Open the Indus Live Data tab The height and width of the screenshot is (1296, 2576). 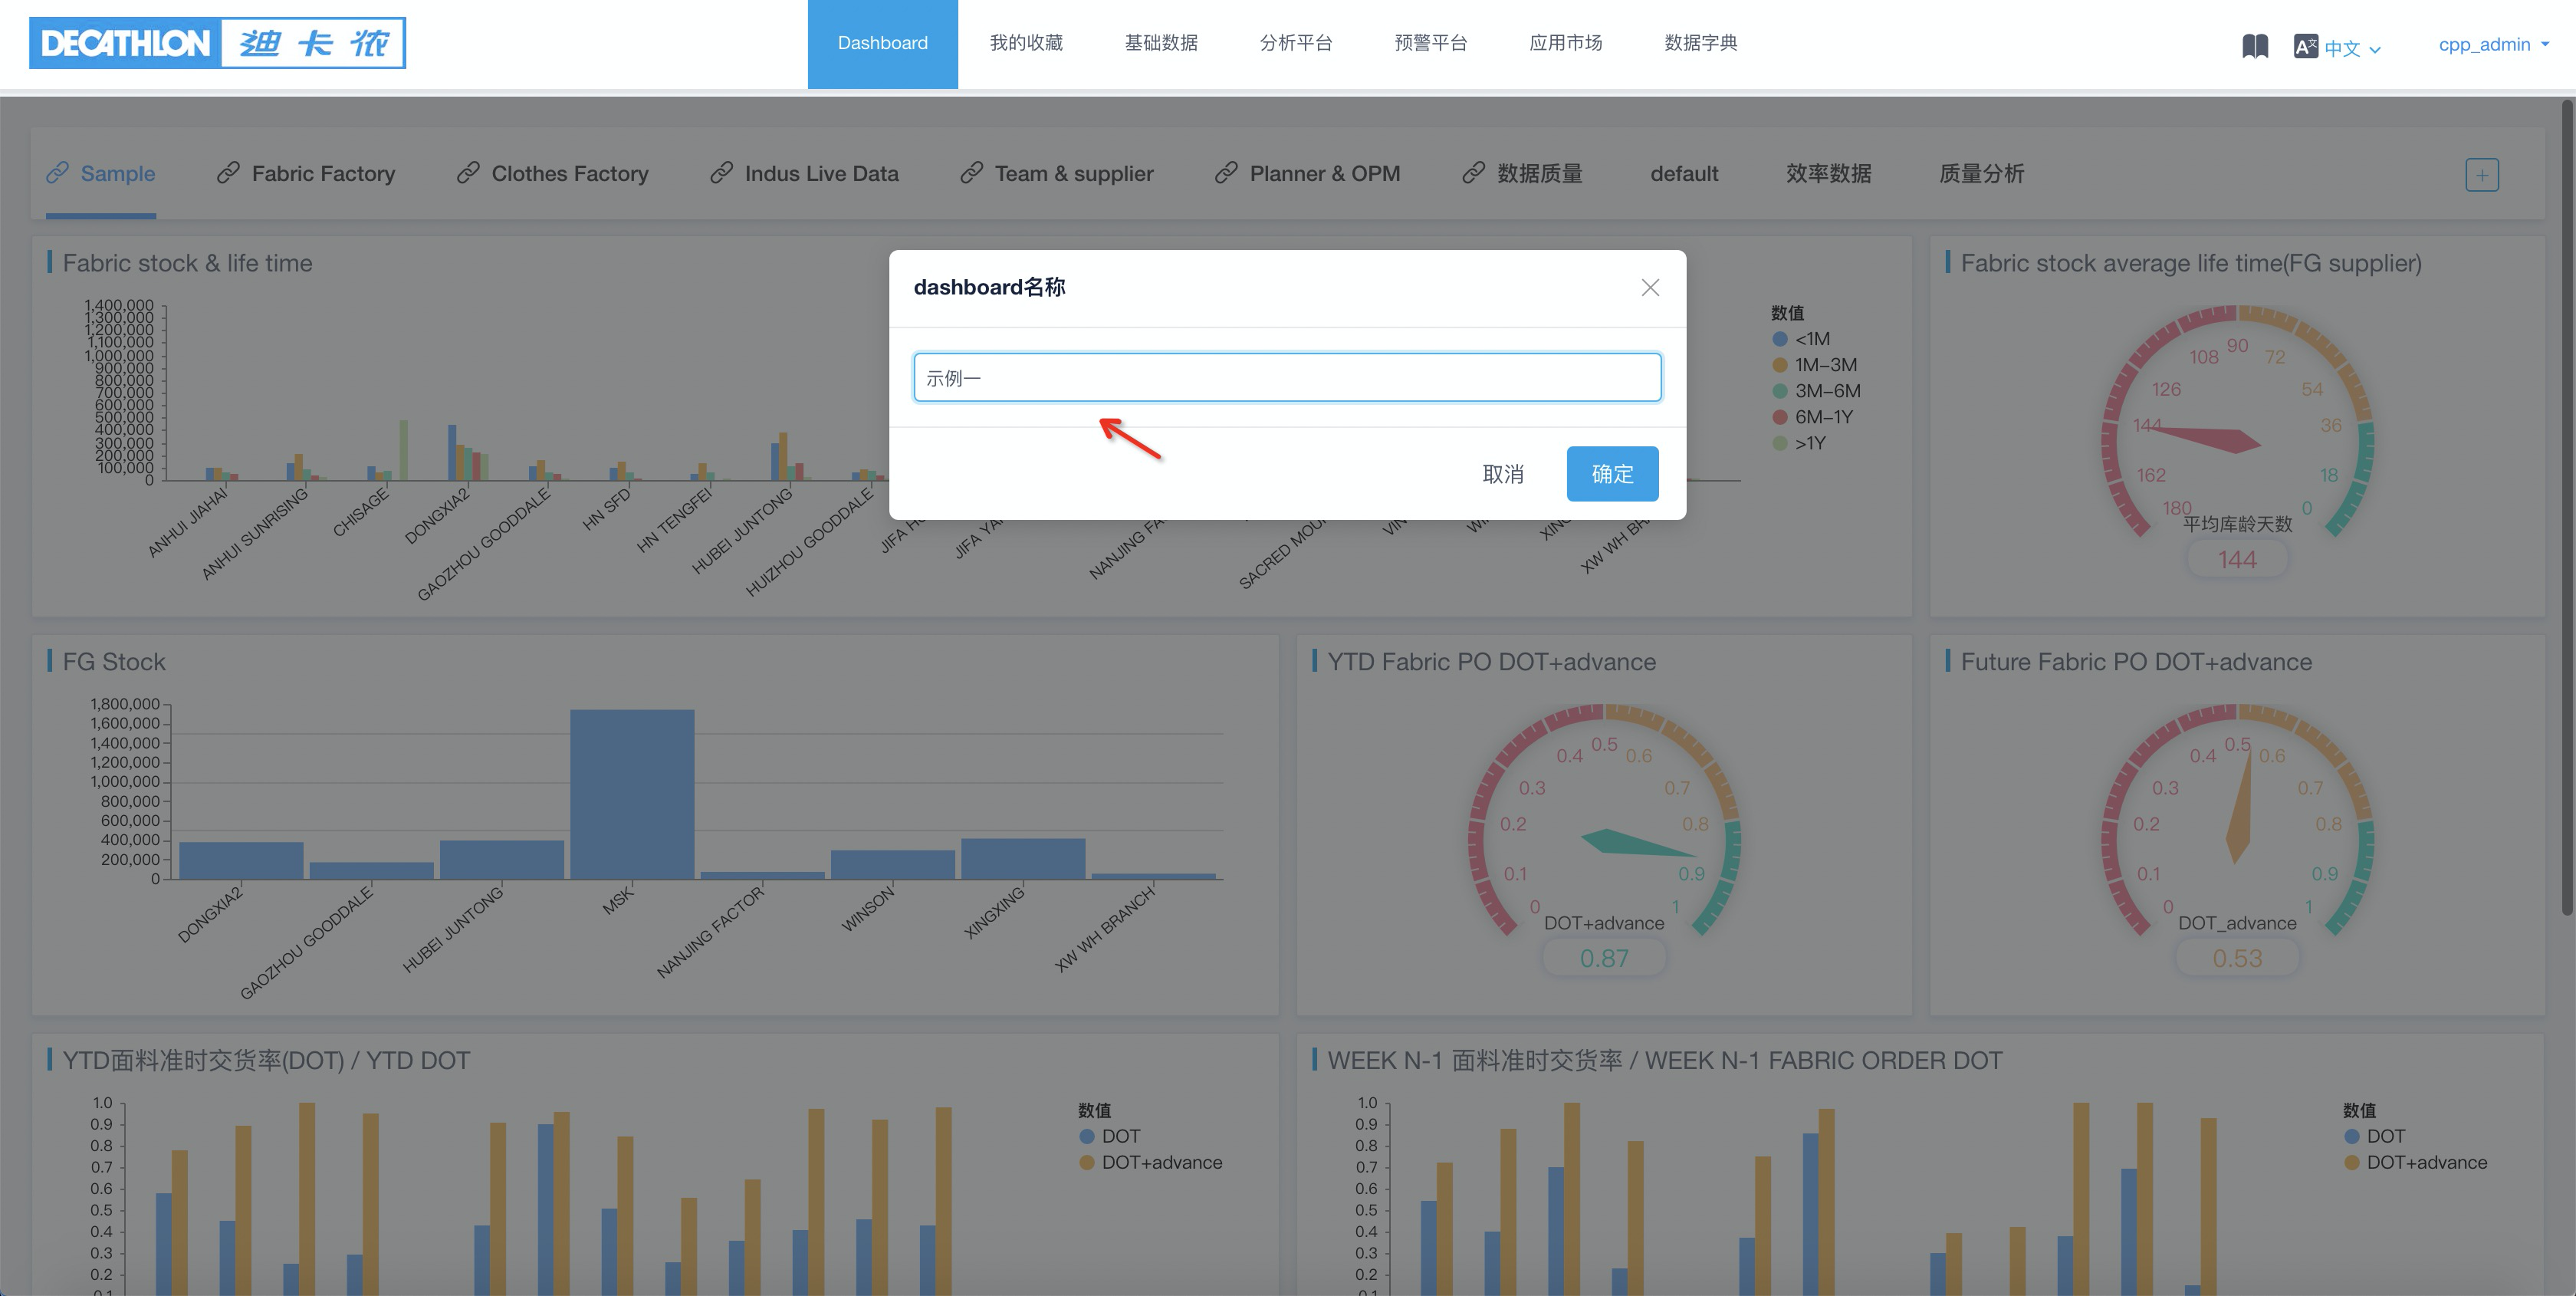click(x=821, y=173)
